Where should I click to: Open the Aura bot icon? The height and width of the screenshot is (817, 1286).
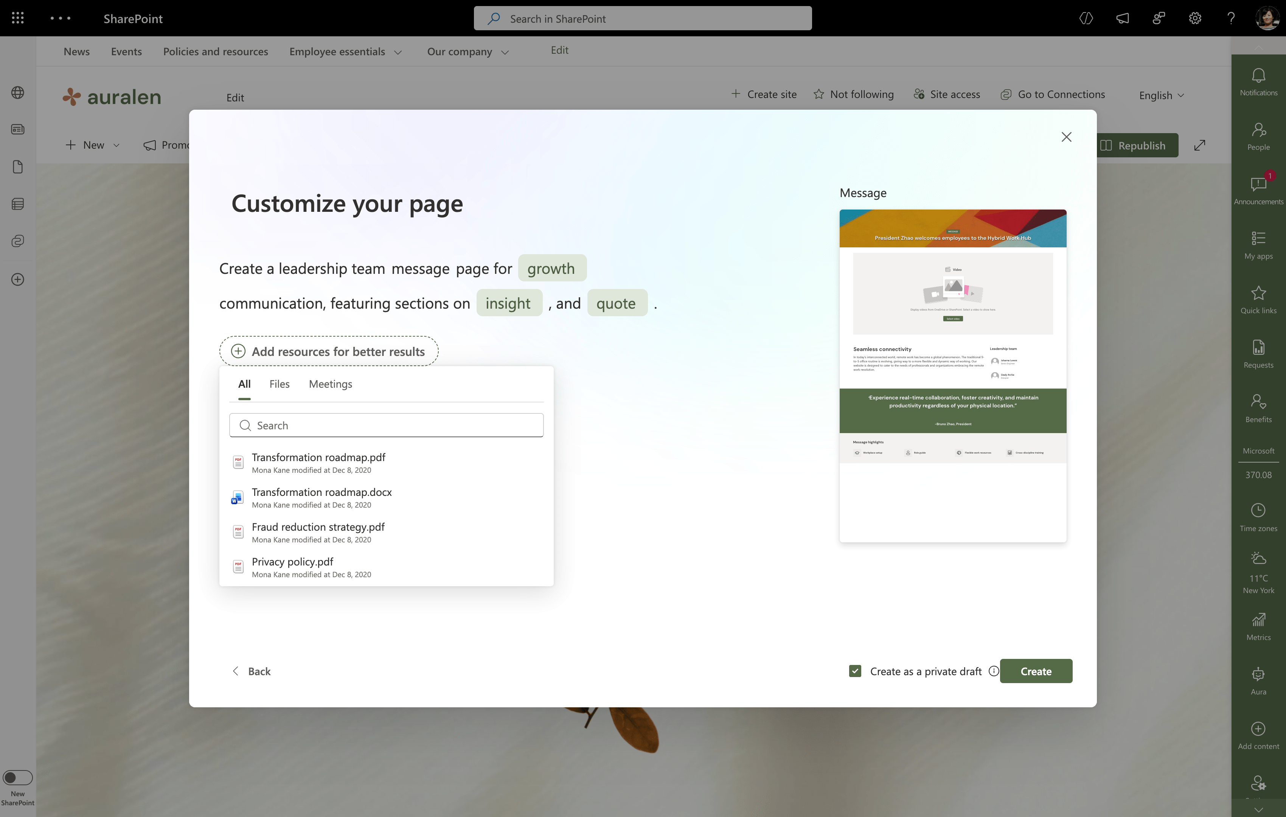(1258, 675)
